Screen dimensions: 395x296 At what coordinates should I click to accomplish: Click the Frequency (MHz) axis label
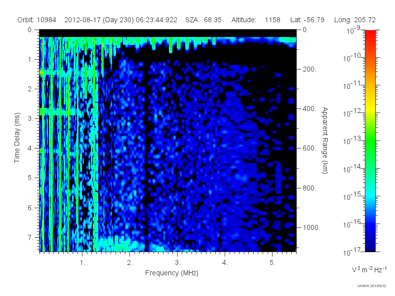coord(172,273)
